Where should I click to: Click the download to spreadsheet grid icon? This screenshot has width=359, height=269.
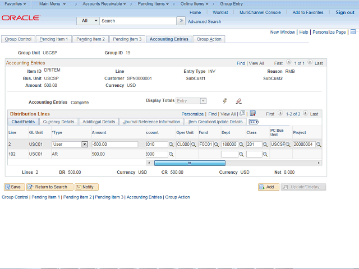253,113
